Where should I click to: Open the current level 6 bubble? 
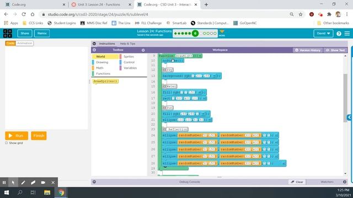click(195, 34)
